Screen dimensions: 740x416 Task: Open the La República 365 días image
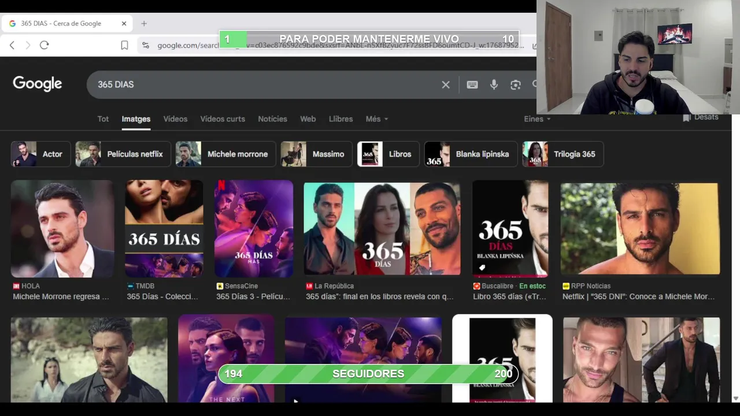(x=382, y=229)
